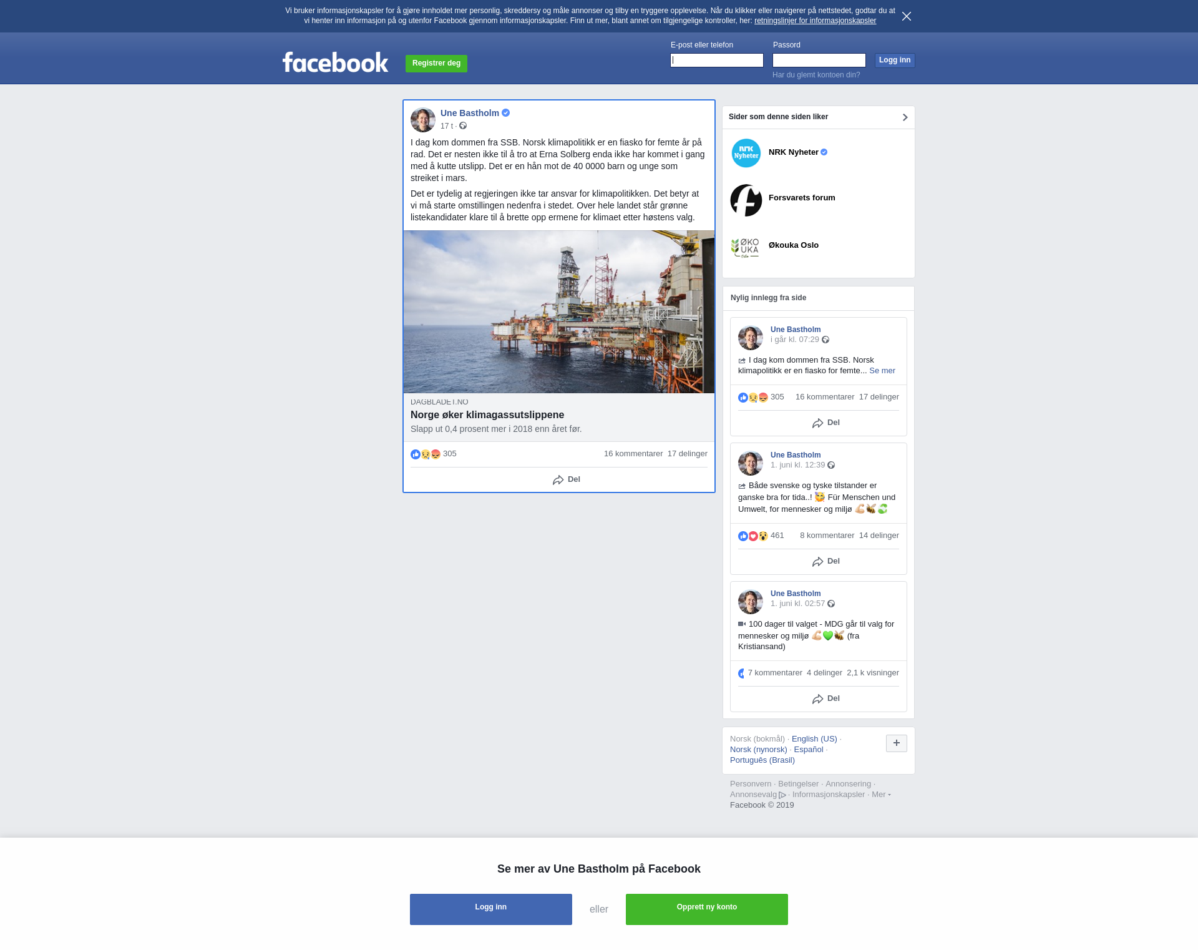Share the main post with the Del button
The width and height of the screenshot is (1198, 950).
click(x=567, y=479)
